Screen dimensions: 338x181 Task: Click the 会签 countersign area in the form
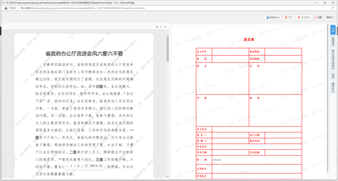pyautogui.click(x=275, y=78)
